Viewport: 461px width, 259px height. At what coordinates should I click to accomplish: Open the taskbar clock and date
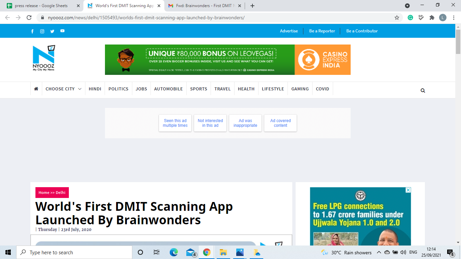tap(431, 252)
